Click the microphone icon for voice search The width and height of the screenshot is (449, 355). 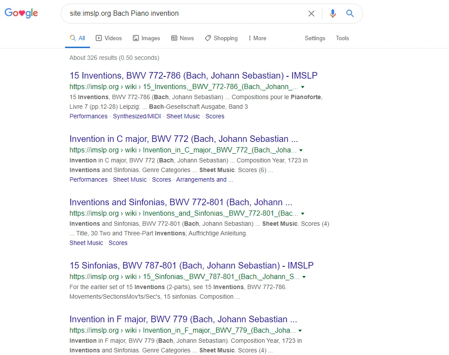point(332,14)
